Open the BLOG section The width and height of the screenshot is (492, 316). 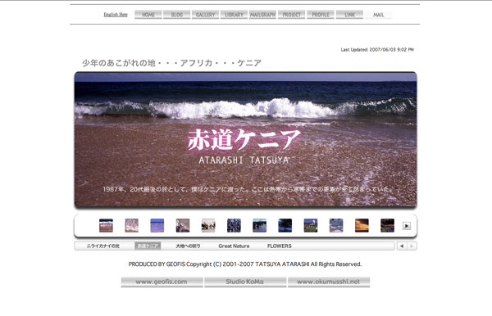[176, 15]
